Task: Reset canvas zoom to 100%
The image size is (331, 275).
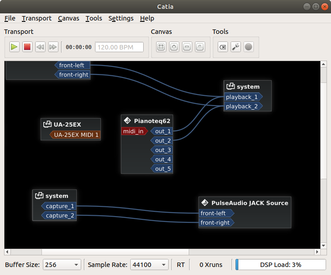Action: pyautogui.click(x=200, y=47)
